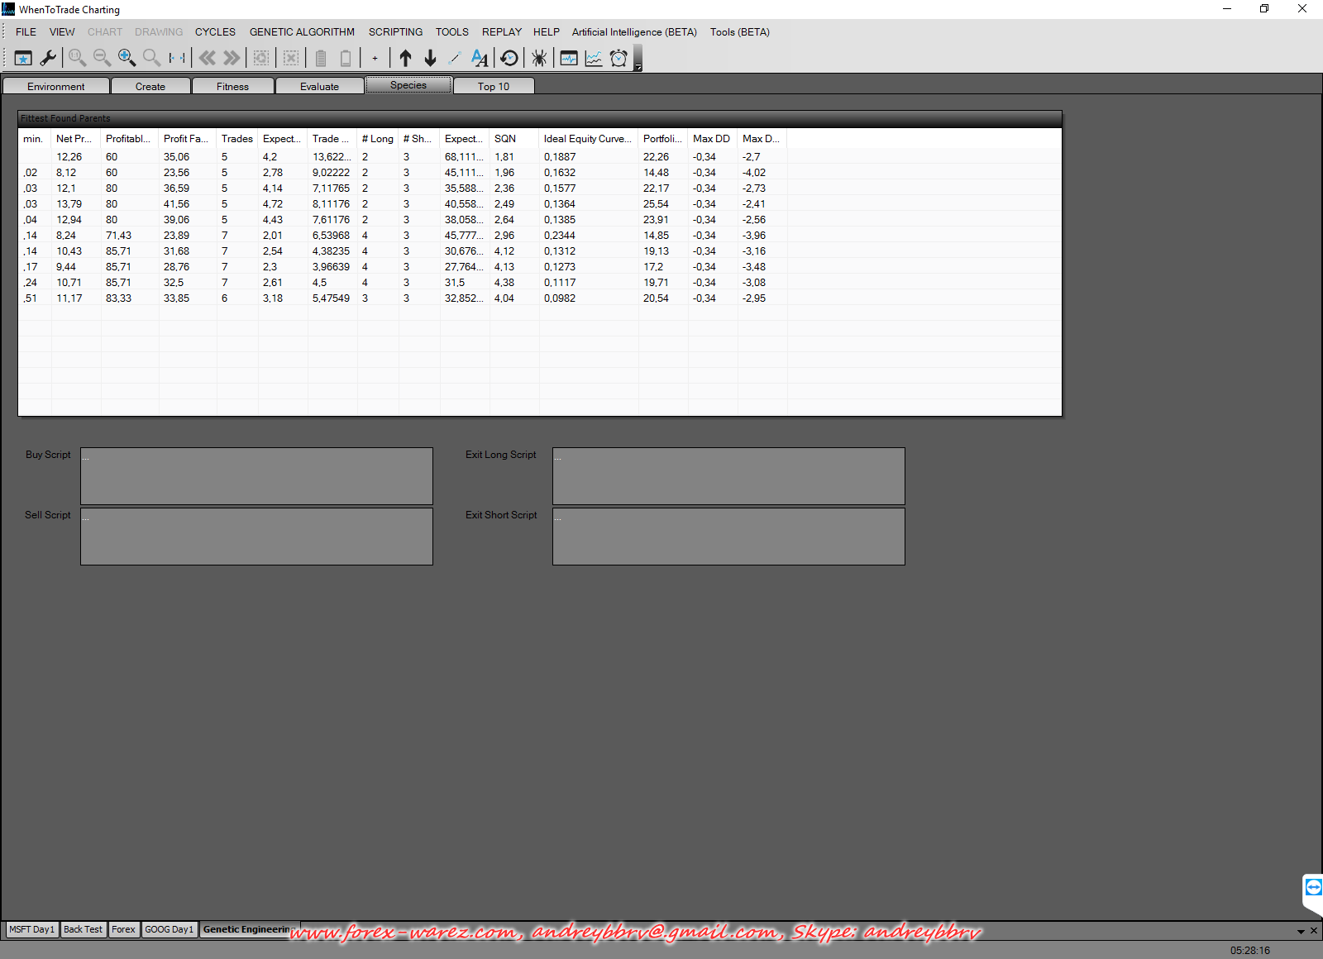The width and height of the screenshot is (1323, 959).
Task: Open the GENETIC ALGORITHM menu
Action: click(x=302, y=32)
